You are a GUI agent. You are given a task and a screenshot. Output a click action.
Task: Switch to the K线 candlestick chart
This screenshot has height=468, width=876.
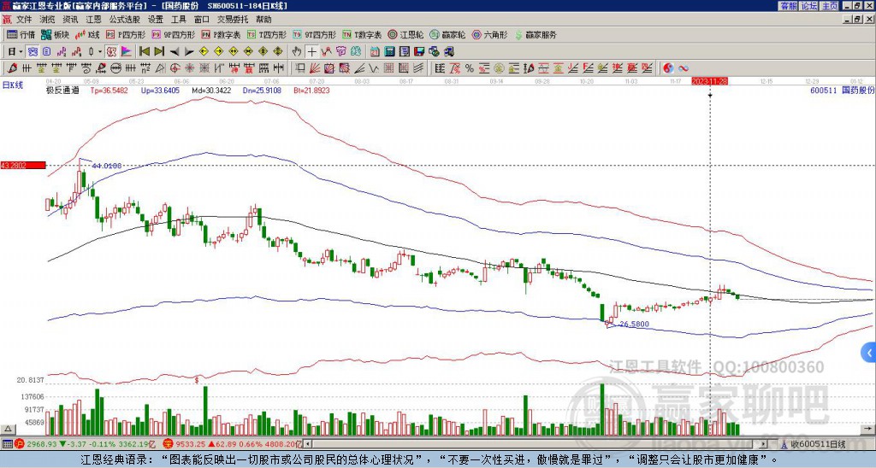86,34
